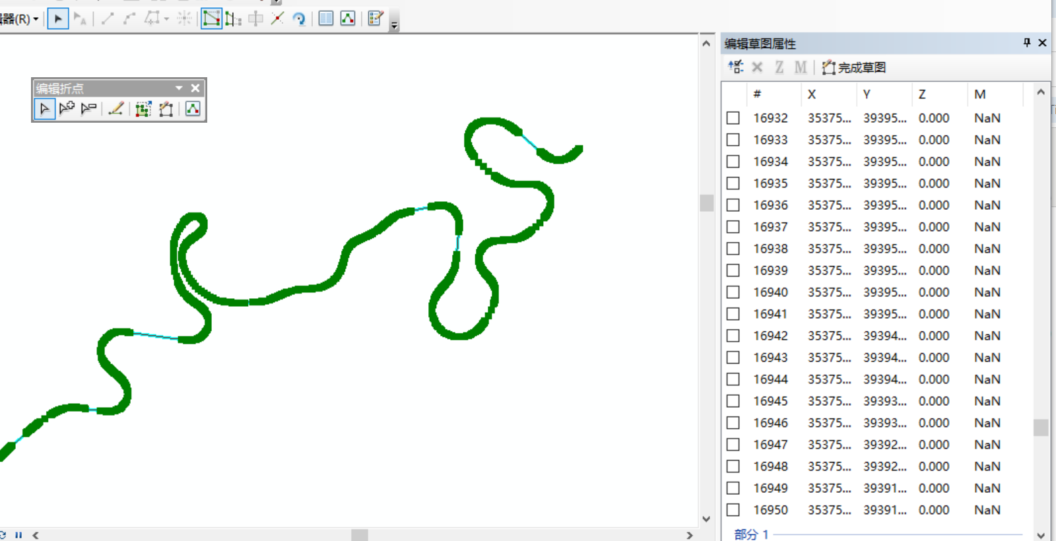Click the Point construction tool
The width and height of the screenshot is (1056, 541).
185,18
